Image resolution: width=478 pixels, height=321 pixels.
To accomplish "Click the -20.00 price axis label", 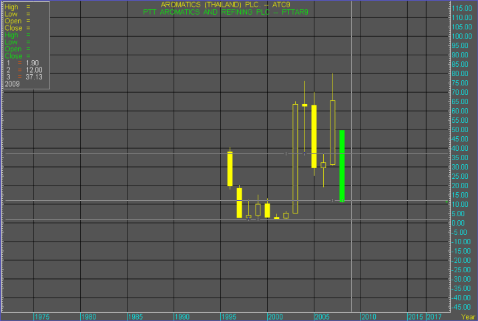I will (461, 260).
